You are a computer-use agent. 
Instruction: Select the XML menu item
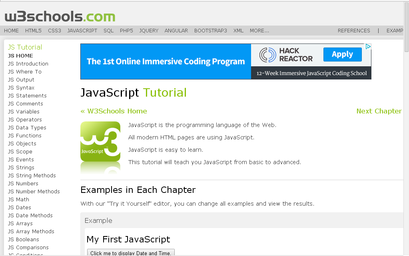pos(238,30)
